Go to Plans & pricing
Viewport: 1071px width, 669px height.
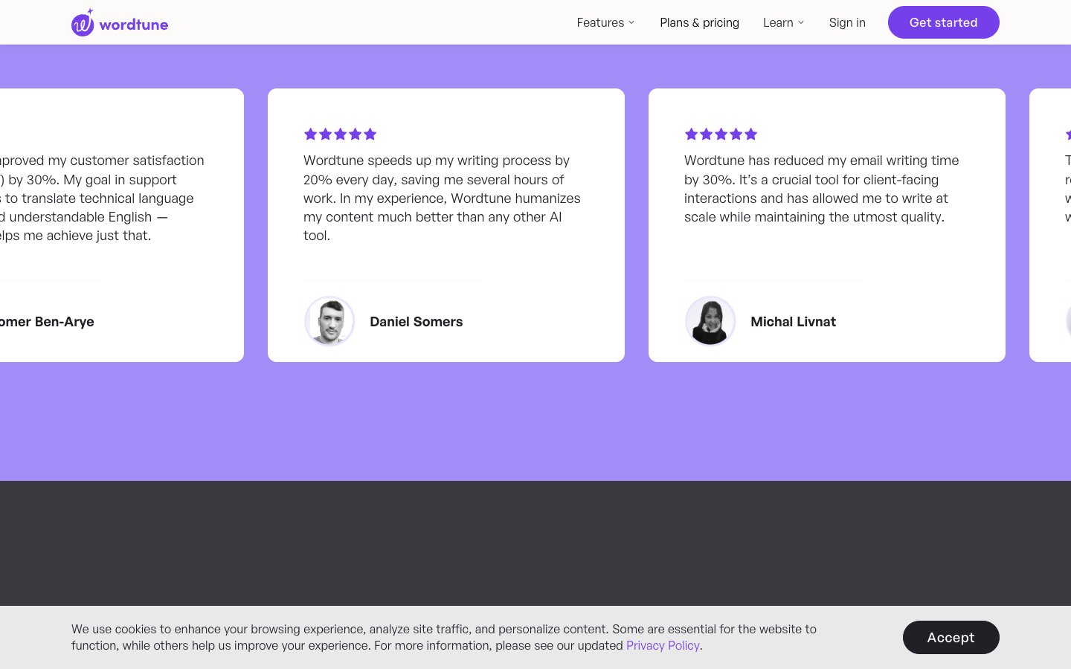point(699,22)
